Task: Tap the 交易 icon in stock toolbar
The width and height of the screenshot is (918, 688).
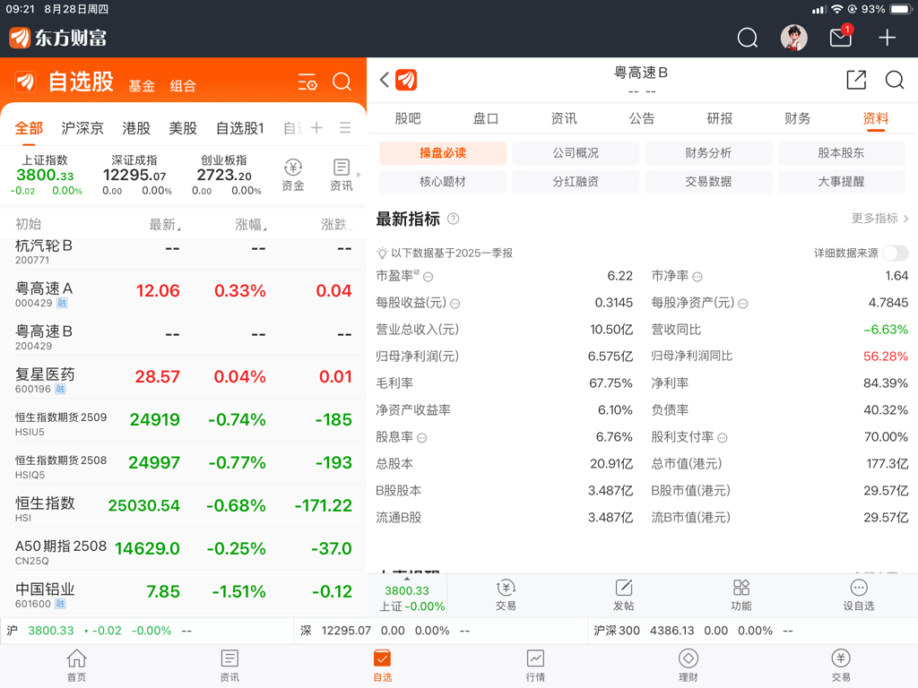Action: 506,595
